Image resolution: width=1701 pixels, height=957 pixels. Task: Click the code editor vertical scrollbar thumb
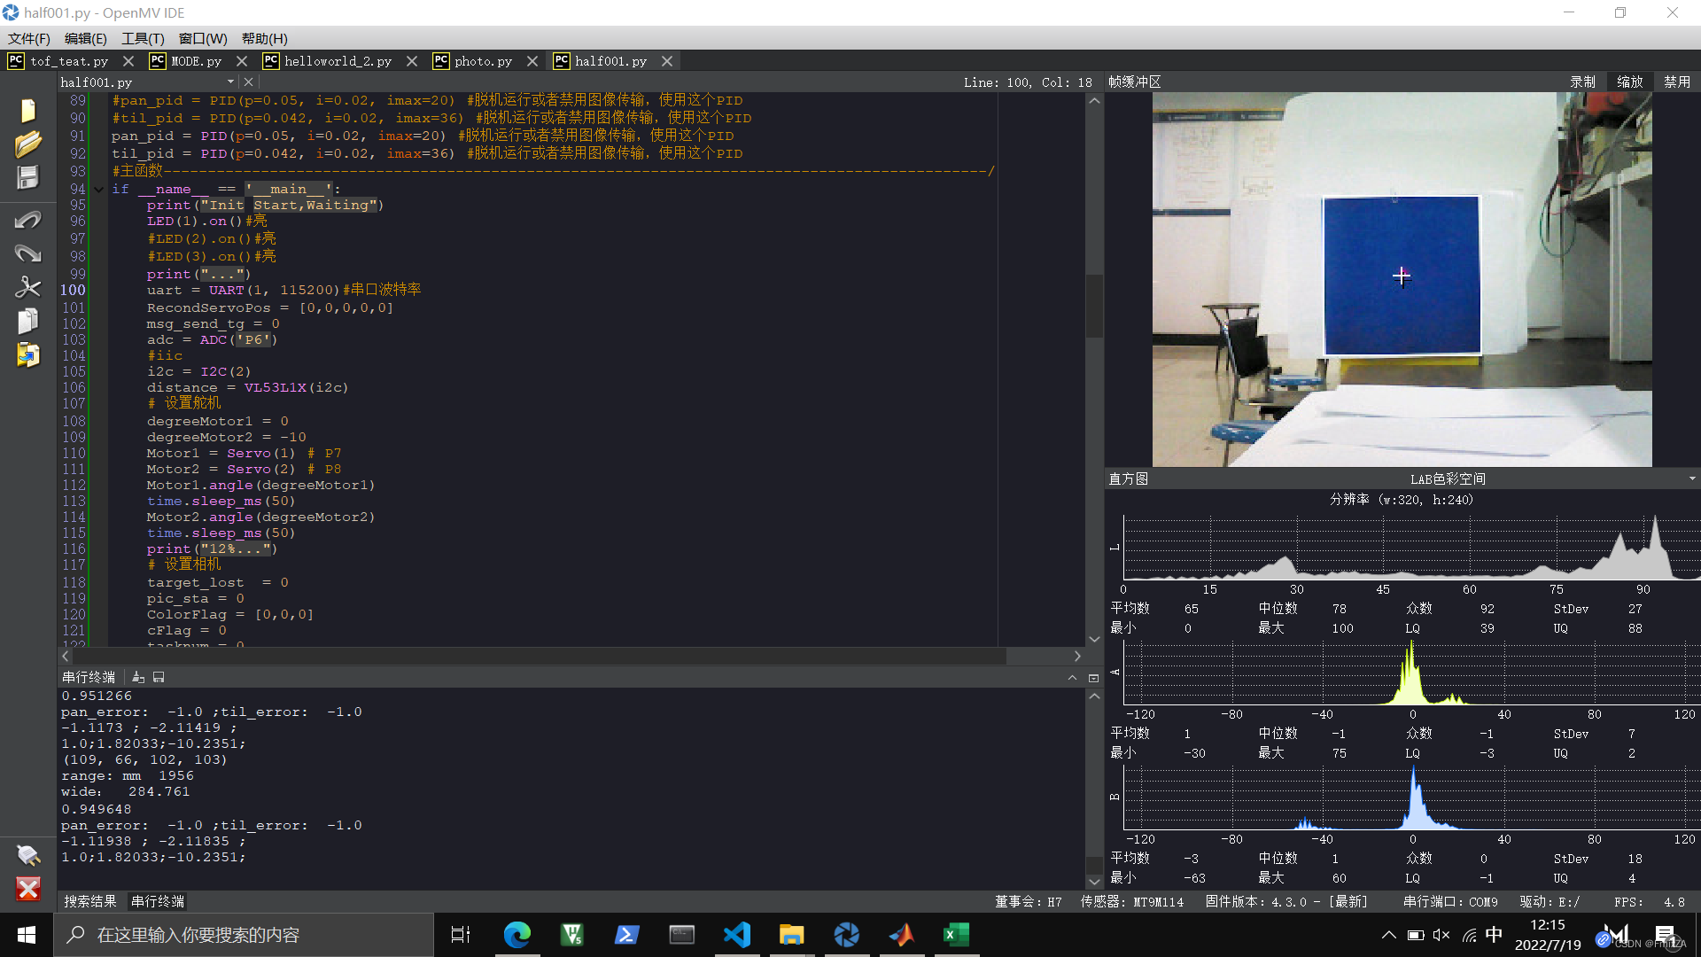(x=1094, y=306)
